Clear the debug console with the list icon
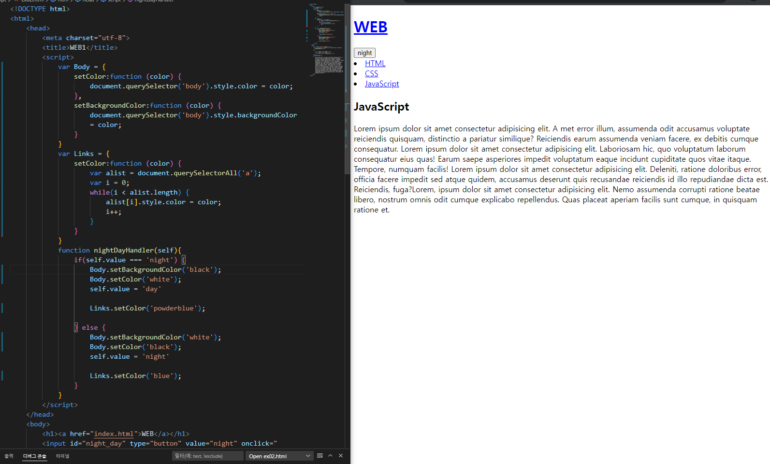770x464 pixels. pyautogui.click(x=320, y=455)
